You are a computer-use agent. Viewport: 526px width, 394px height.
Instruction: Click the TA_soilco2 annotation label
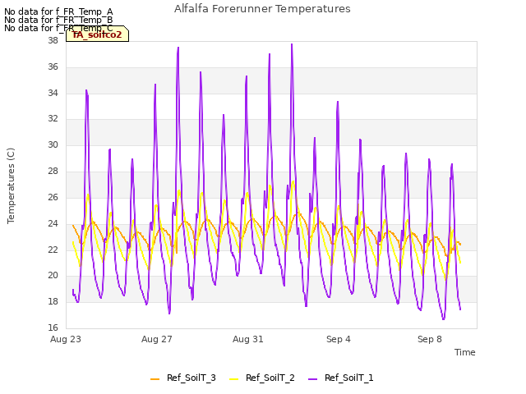click(97, 34)
